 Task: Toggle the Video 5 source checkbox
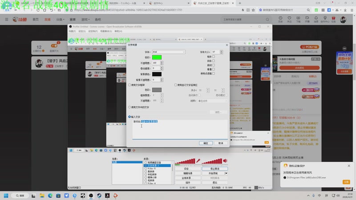pos(146,168)
